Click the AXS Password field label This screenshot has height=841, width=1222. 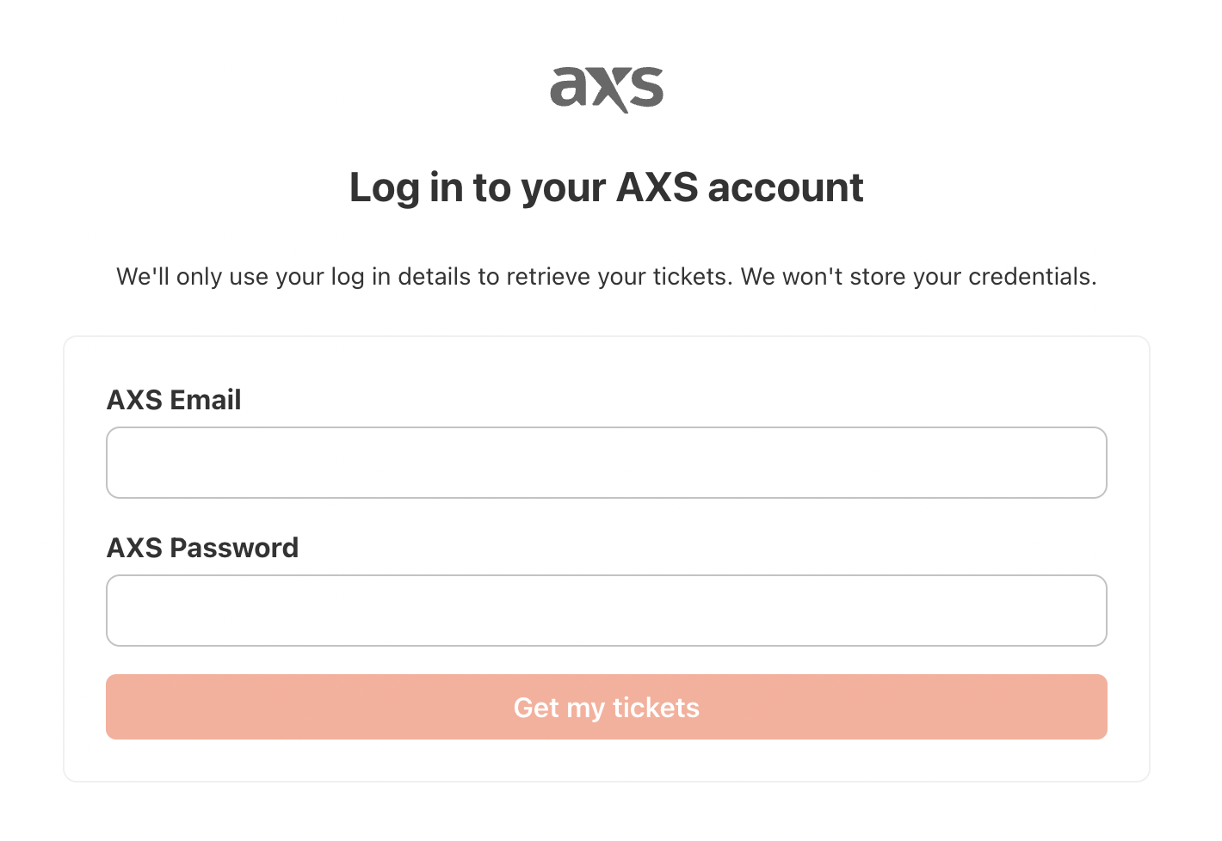point(202,547)
